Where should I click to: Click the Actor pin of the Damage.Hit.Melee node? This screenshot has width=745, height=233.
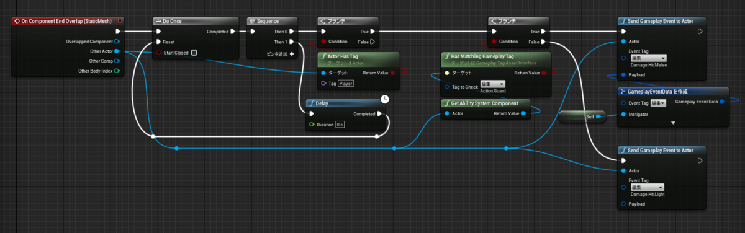(623, 42)
